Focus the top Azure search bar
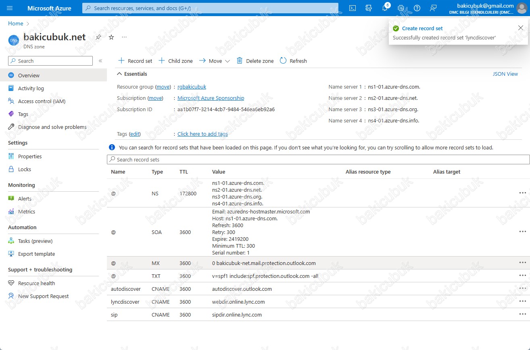This screenshot has height=350, width=530. [210, 8]
